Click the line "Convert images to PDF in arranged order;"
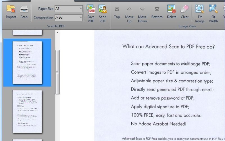The height and width of the screenshot is (141, 225). pos(171,72)
